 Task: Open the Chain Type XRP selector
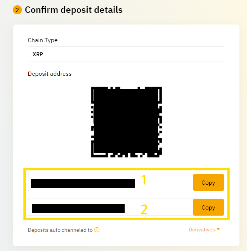point(126,54)
